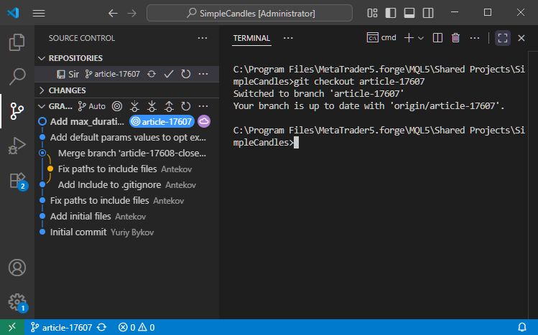Open the Run and Debug view
The width and height of the screenshot is (538, 335).
click(x=17, y=145)
